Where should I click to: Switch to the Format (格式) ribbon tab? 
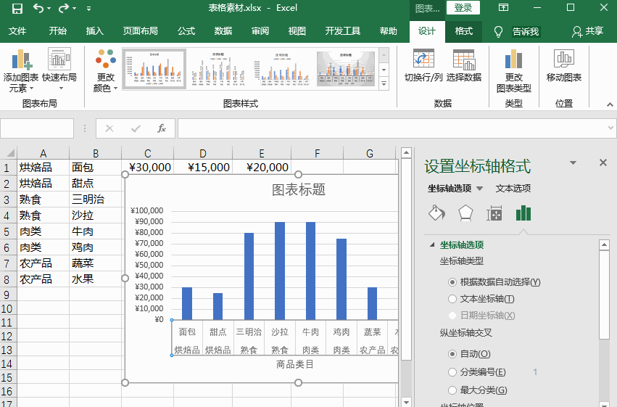coord(463,31)
